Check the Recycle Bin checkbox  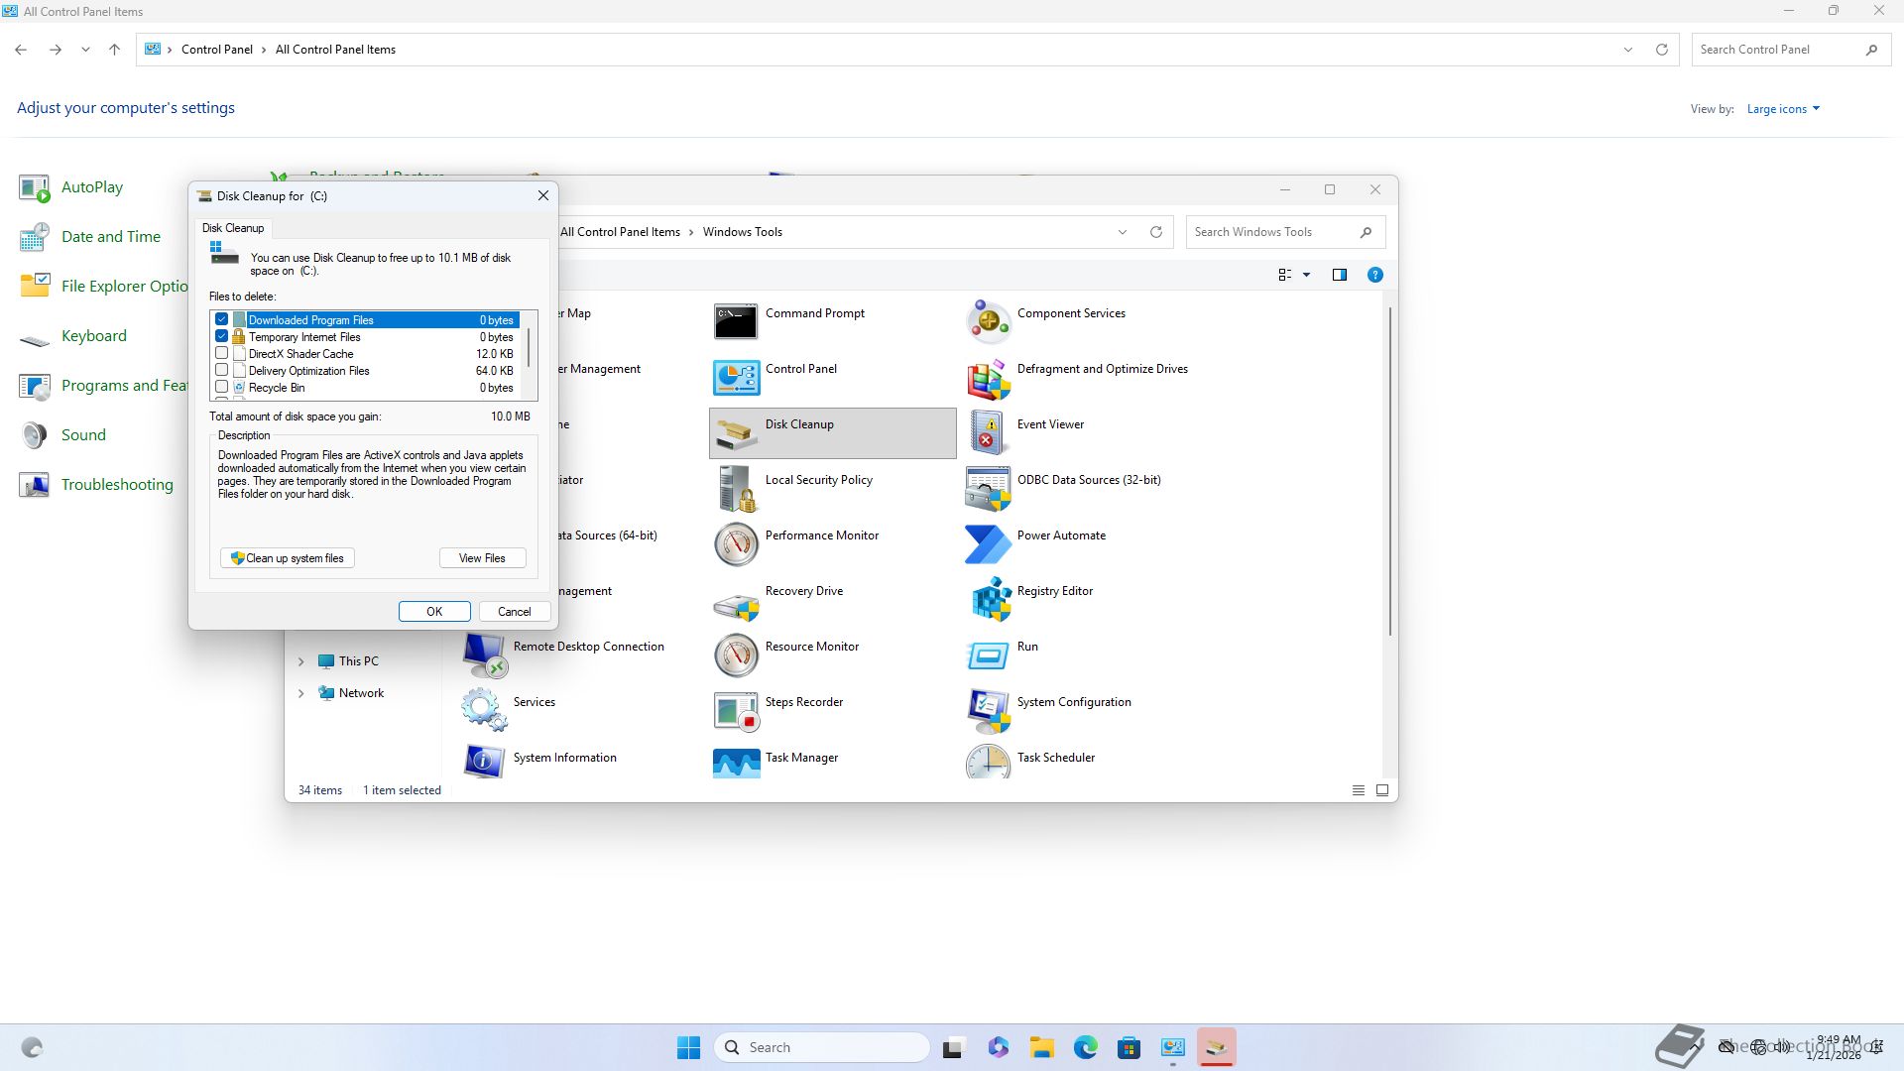tap(222, 387)
